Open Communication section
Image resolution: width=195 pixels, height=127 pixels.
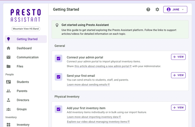pos(26,57)
